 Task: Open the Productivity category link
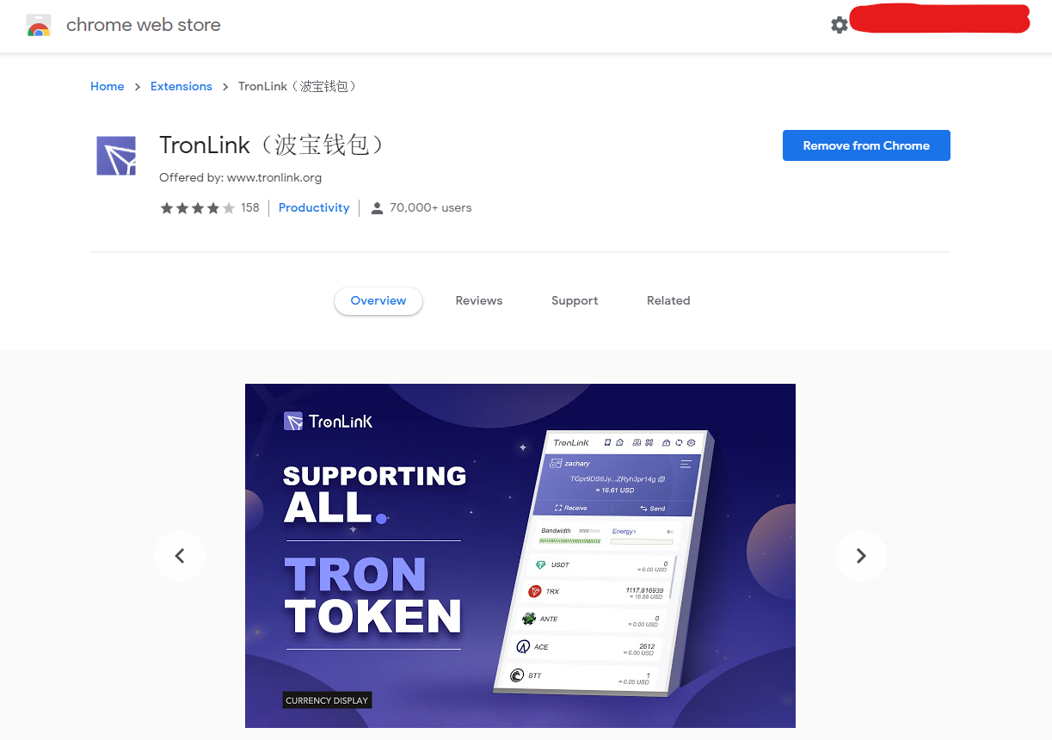tap(314, 208)
